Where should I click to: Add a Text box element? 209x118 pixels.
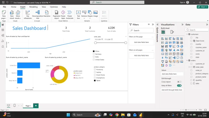(x=78, y=15)
